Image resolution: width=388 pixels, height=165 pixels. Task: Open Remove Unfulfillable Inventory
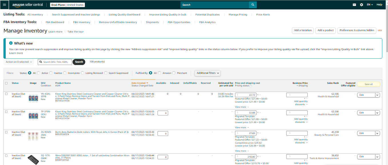pyautogui.click(x=118, y=22)
